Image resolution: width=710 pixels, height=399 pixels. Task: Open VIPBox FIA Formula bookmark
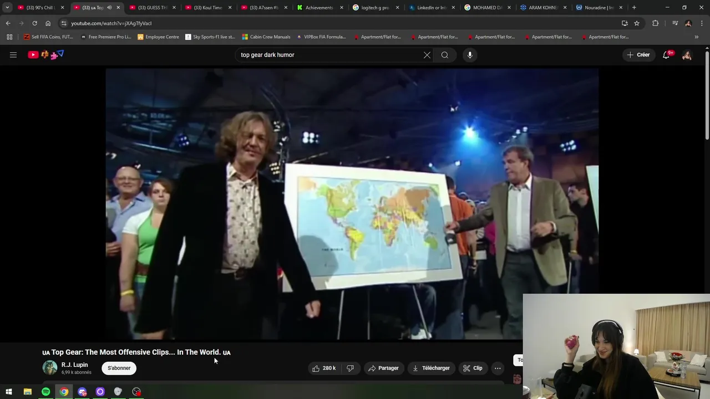321,37
